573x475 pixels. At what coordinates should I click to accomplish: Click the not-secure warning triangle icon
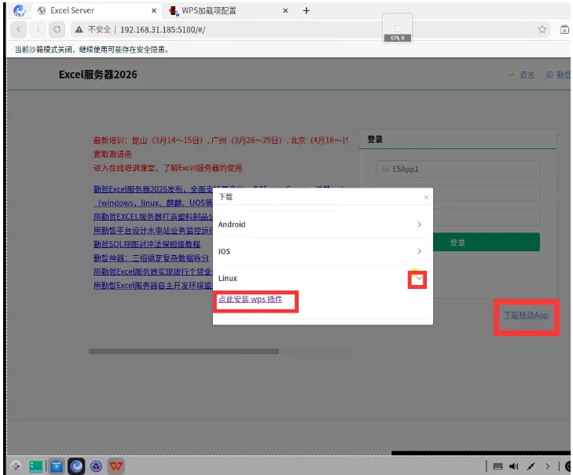pos(79,30)
